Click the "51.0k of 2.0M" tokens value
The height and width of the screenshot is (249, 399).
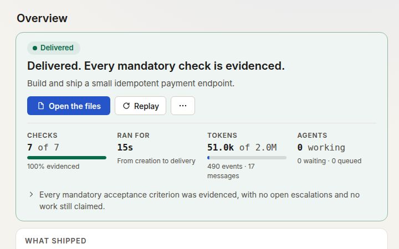242,147
